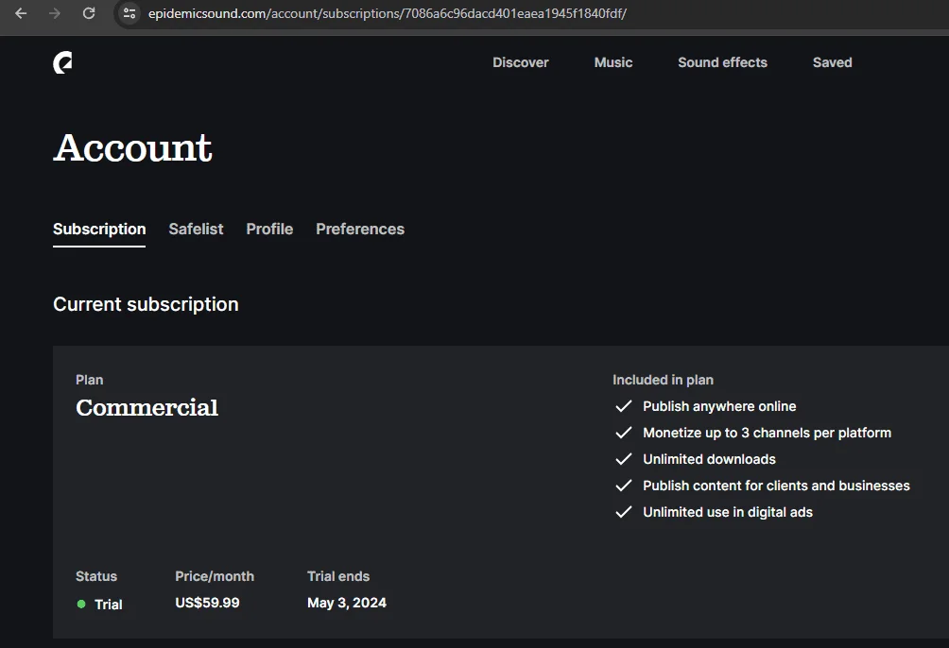Screen dimensions: 949x648
Task: Click the Account page heading
Action: click(132, 147)
